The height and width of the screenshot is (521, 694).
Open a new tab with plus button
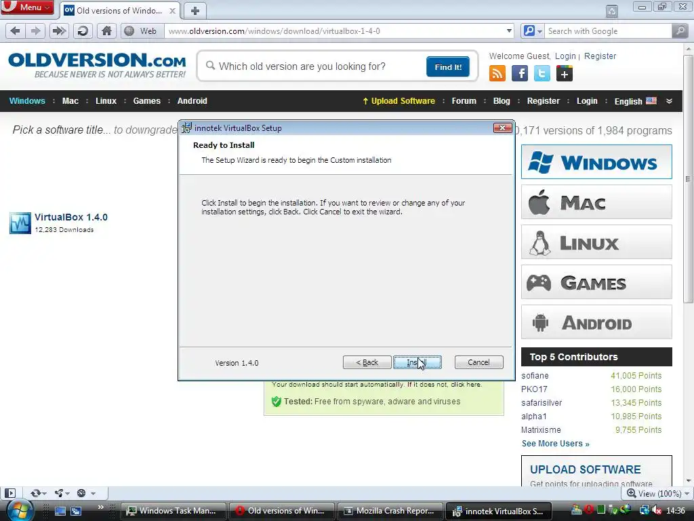195,11
